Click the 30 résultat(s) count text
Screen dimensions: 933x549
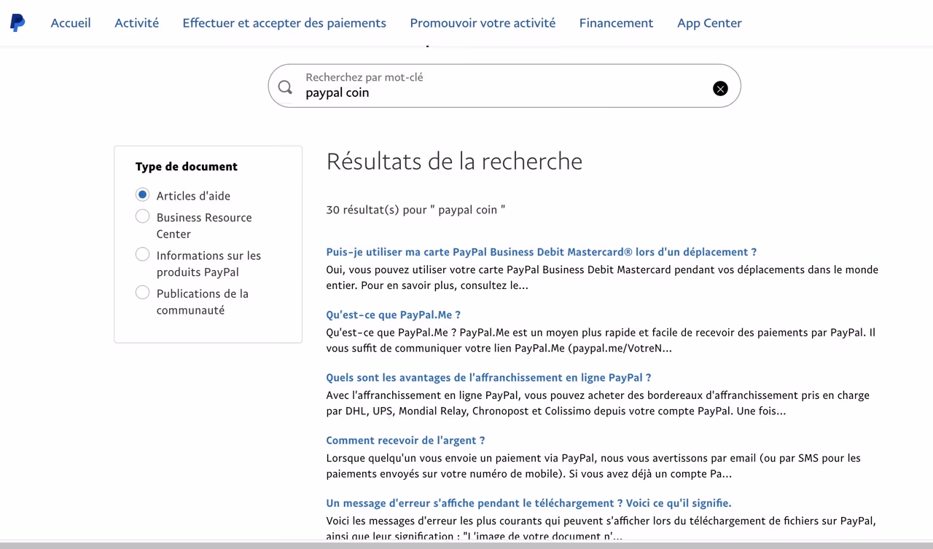[x=415, y=210]
